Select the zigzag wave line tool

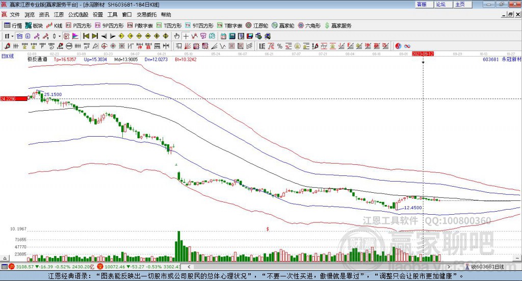(x=223, y=46)
